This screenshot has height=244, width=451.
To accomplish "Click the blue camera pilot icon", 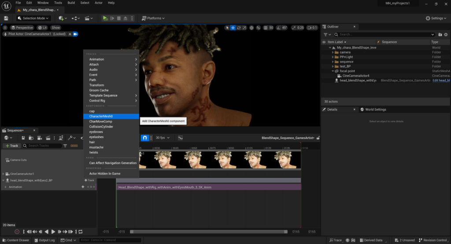I will click(75, 34).
